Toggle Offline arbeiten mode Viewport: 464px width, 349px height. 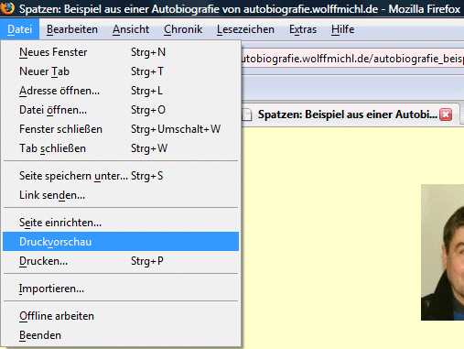(x=121, y=316)
